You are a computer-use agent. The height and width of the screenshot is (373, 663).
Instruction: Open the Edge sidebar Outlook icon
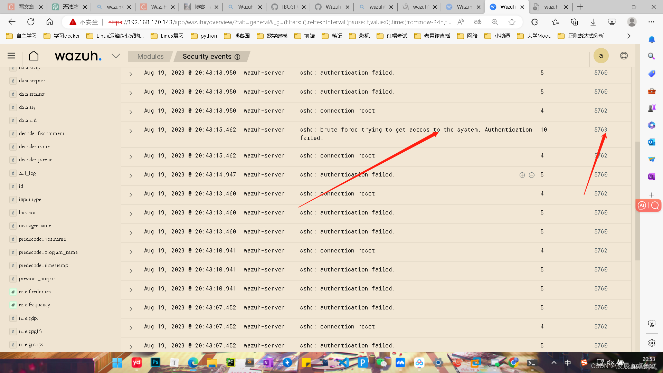pyautogui.click(x=651, y=142)
